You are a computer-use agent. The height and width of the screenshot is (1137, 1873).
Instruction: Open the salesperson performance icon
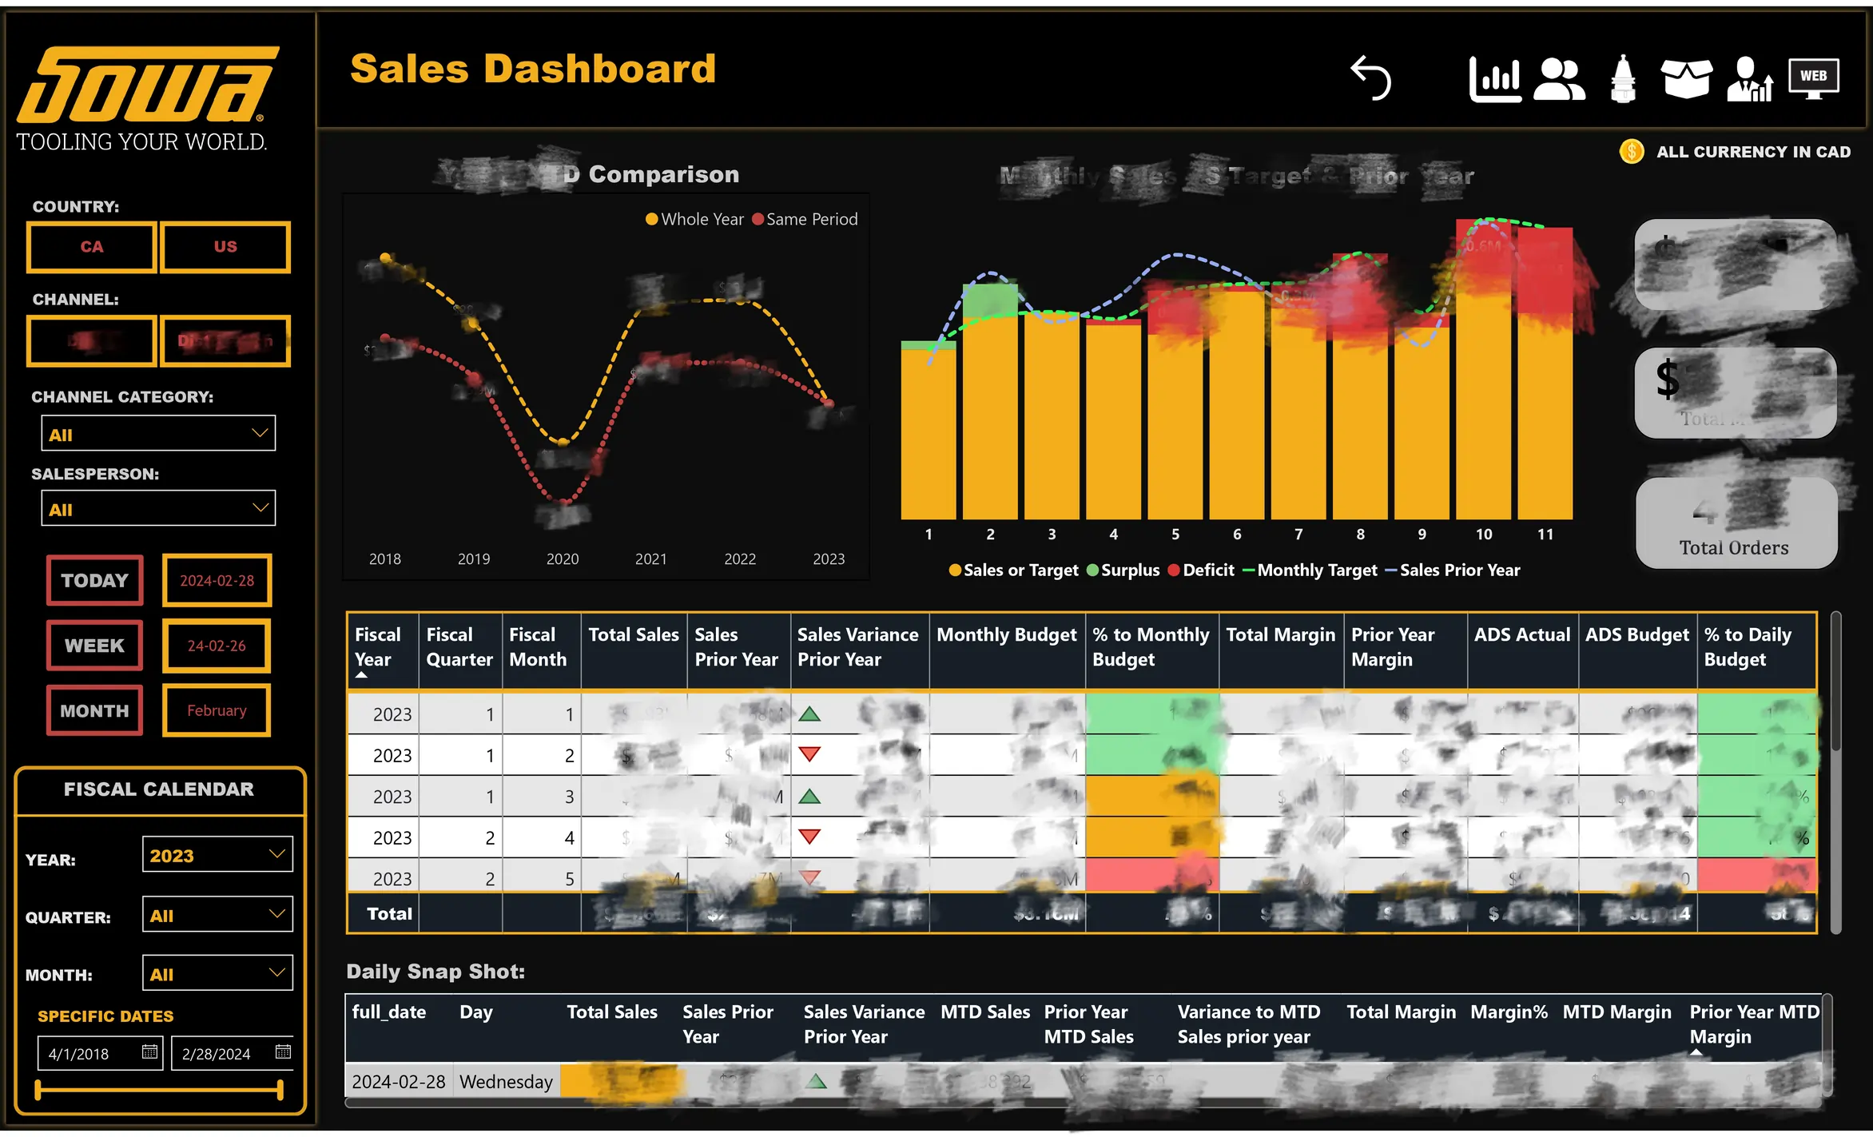pos(1749,78)
